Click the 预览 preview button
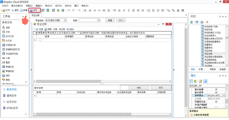The width and height of the screenshot is (229, 120). coord(139,88)
